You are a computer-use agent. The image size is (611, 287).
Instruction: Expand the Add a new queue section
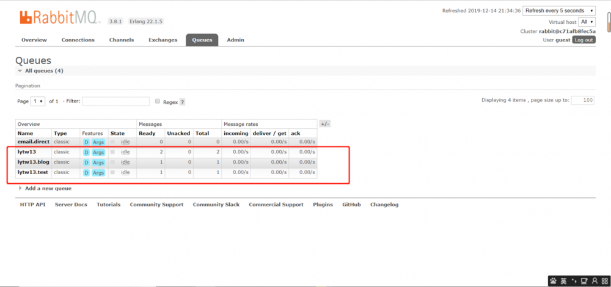45,189
